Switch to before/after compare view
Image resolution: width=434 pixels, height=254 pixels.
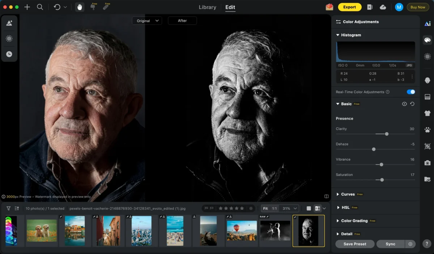(318, 209)
